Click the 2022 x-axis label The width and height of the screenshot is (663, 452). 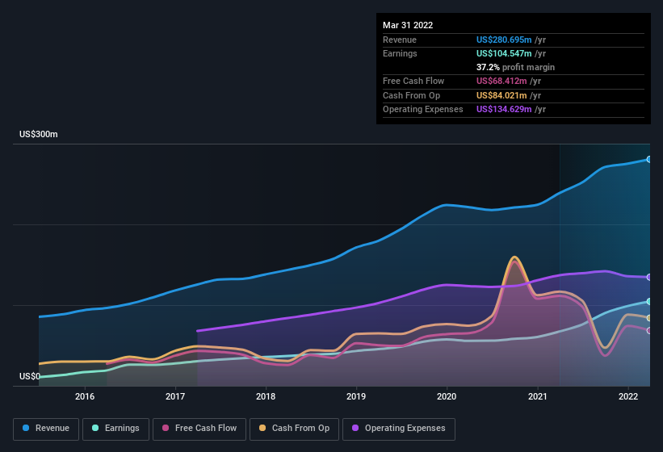(628, 396)
